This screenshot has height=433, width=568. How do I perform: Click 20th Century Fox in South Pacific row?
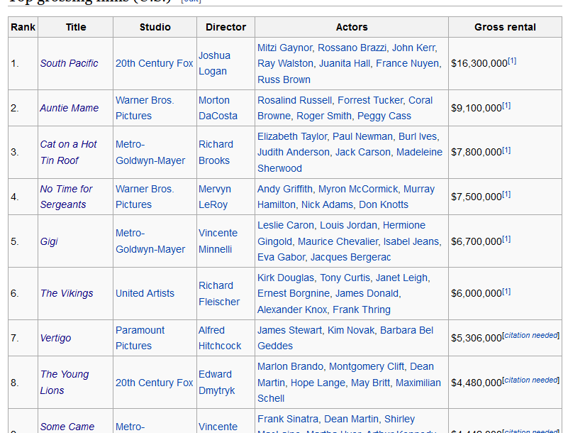155,63
